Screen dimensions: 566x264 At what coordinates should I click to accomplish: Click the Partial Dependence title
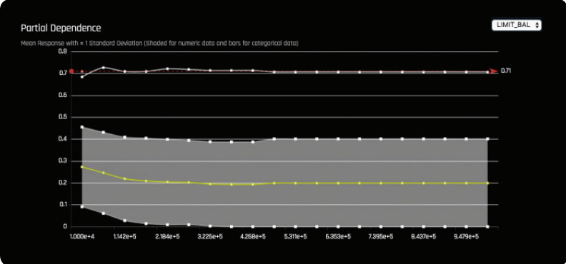61,28
